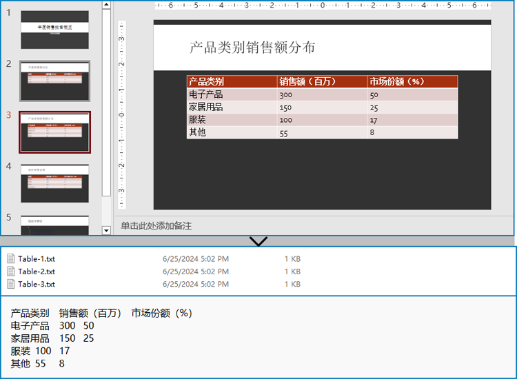The image size is (517, 379).
Task: Click the 1 KB size of Table-2.txt
Action: (x=292, y=272)
